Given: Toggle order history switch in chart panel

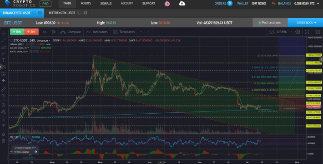Looking at the screenshot, I should (36, 152).
